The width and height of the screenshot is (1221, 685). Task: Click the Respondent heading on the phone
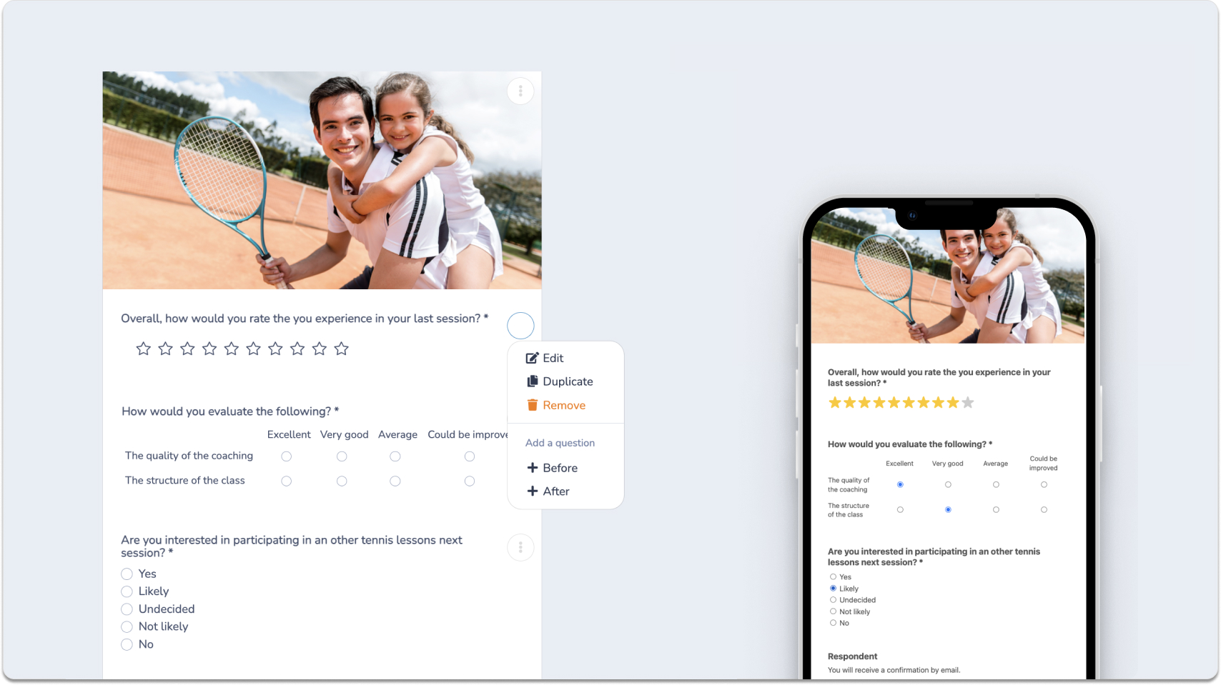[852, 656]
